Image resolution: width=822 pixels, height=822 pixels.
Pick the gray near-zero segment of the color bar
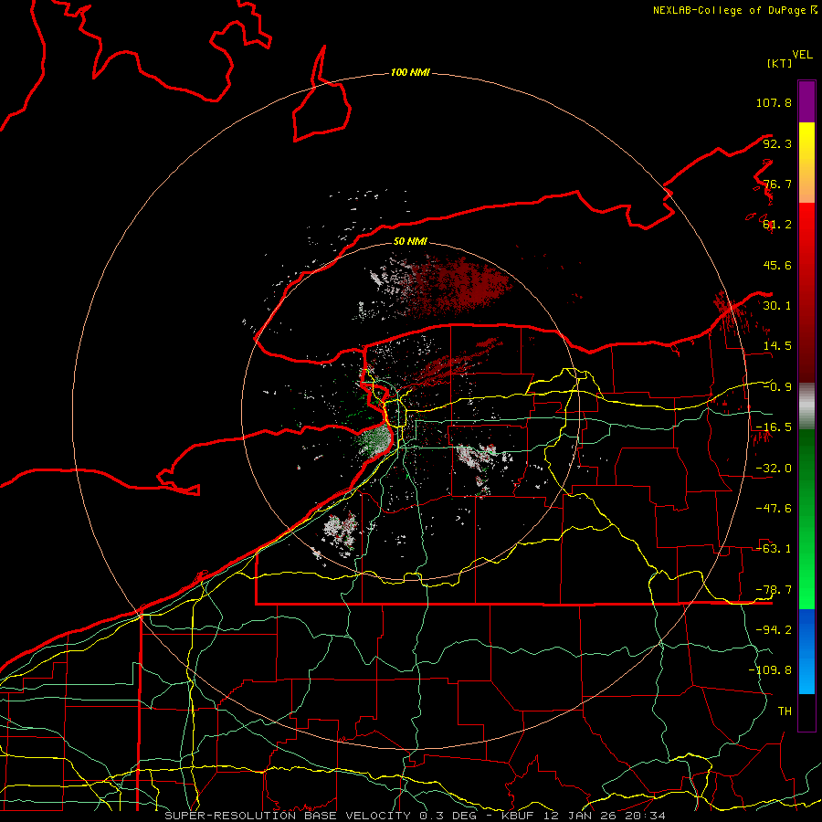tap(806, 406)
